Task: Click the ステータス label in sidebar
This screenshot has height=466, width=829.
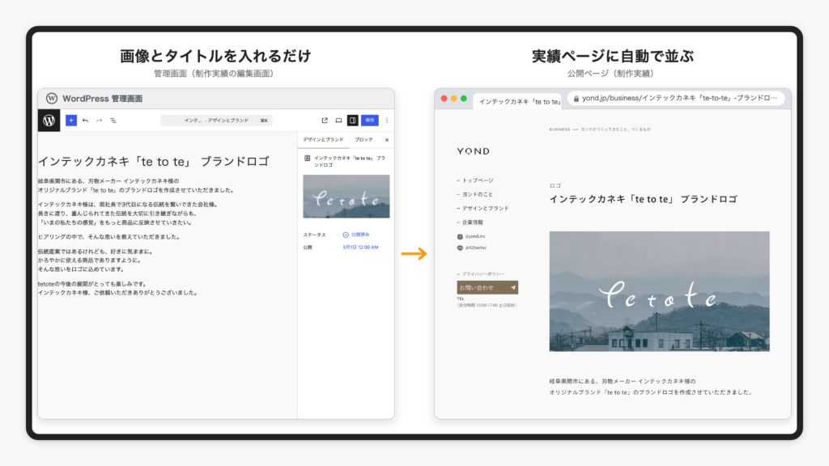Action: point(315,235)
